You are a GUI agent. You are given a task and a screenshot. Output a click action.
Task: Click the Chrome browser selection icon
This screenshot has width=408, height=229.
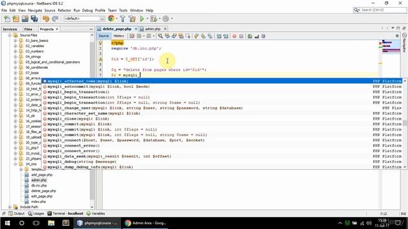(111, 18)
